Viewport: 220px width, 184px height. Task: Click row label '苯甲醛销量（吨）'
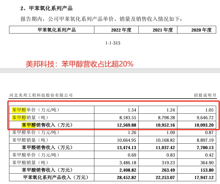pyautogui.click(x=30, y=140)
